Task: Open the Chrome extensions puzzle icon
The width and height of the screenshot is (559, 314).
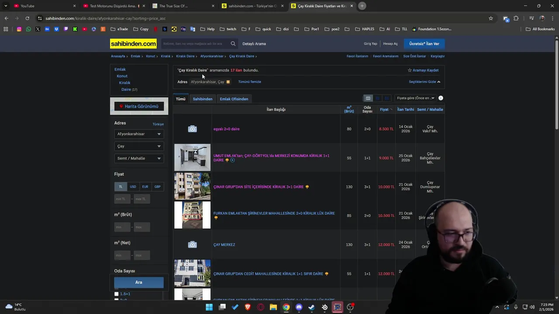Action: [516, 18]
